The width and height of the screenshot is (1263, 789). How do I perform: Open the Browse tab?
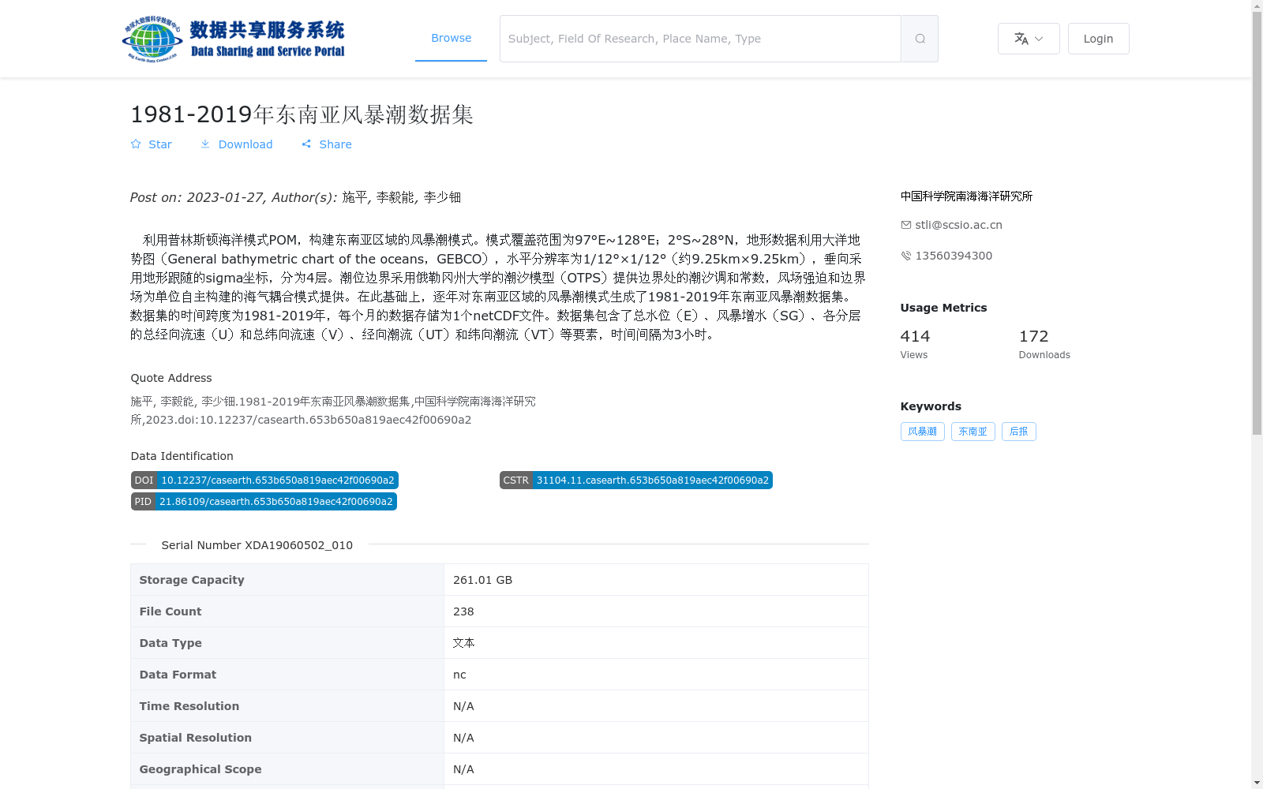(451, 38)
